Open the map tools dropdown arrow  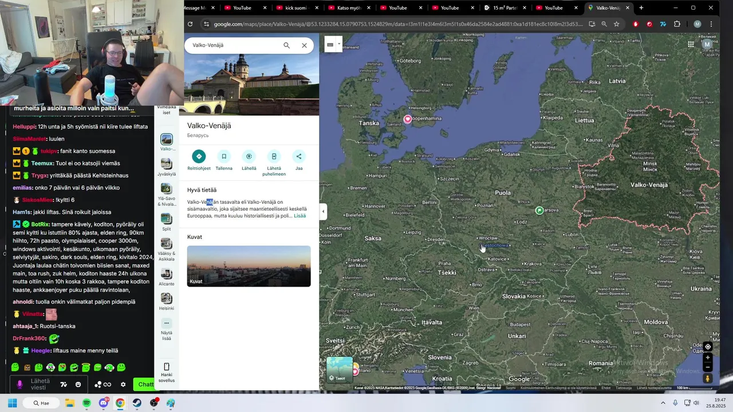click(x=339, y=44)
